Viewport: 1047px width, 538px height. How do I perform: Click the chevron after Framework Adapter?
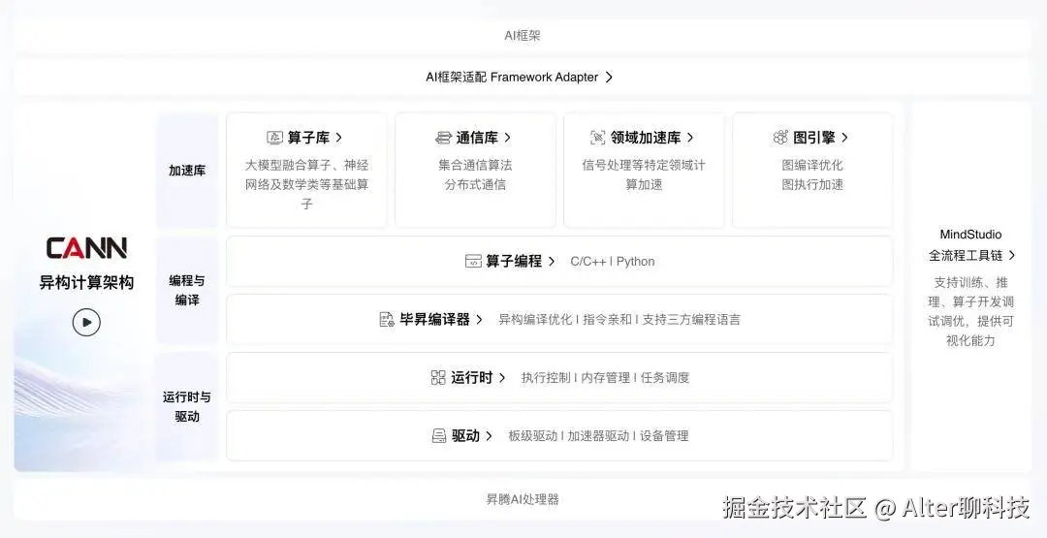point(609,78)
